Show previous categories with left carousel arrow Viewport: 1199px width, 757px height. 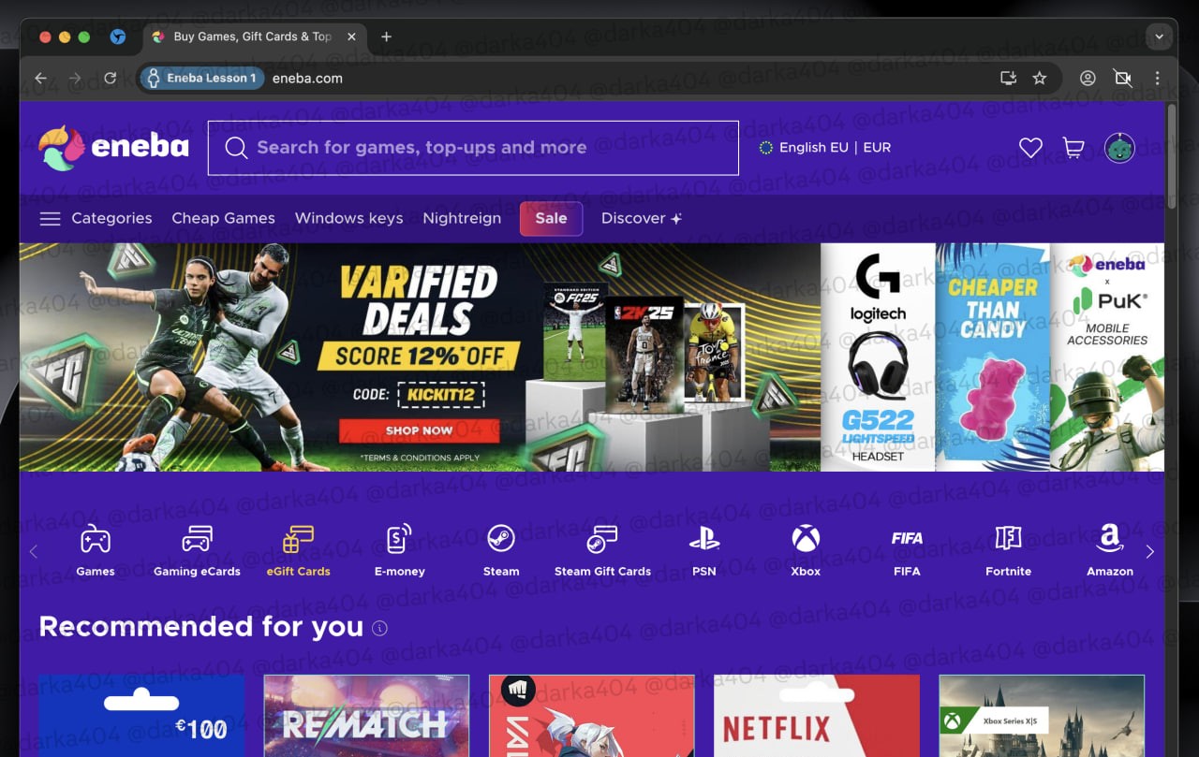click(34, 552)
